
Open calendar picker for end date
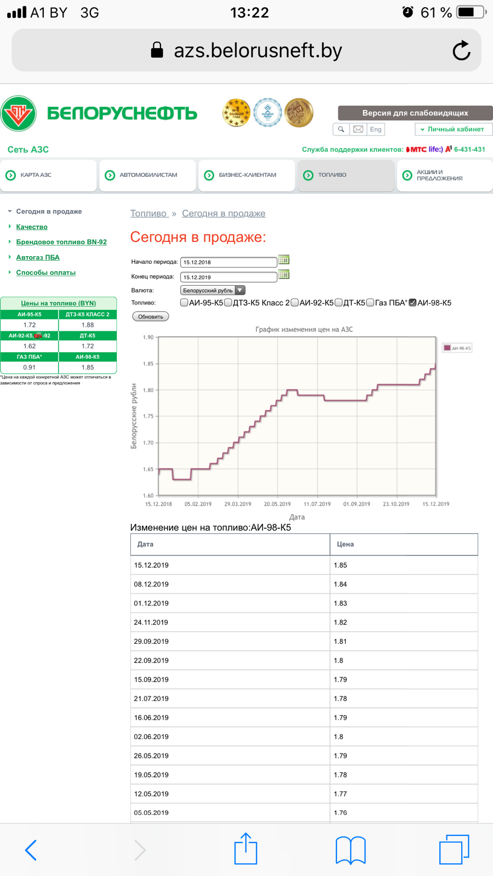tap(284, 274)
